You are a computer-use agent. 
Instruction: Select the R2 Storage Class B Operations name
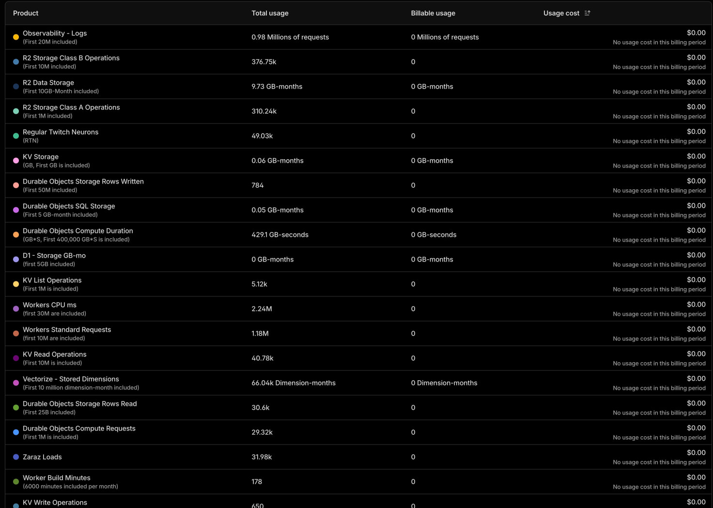click(x=71, y=58)
